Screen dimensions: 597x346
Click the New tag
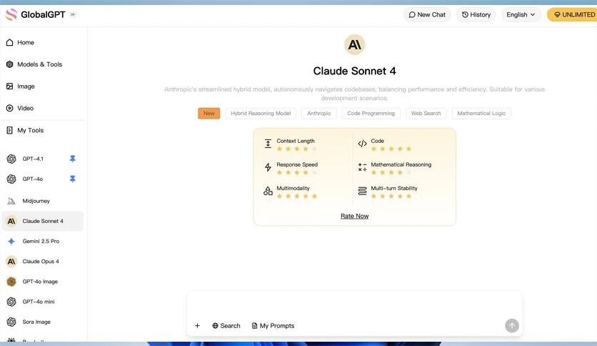tap(209, 113)
